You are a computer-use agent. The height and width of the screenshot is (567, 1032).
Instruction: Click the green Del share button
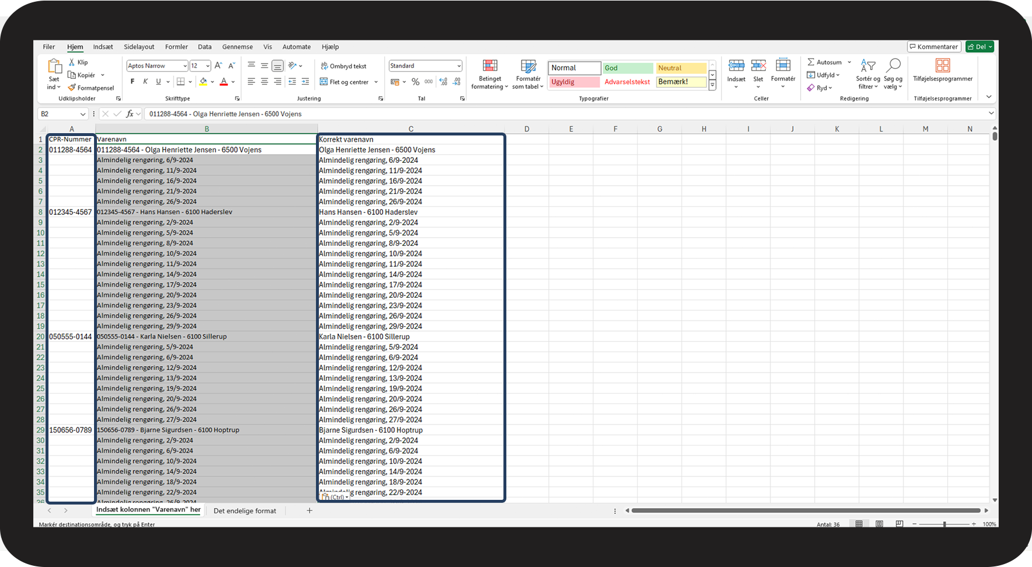point(979,47)
